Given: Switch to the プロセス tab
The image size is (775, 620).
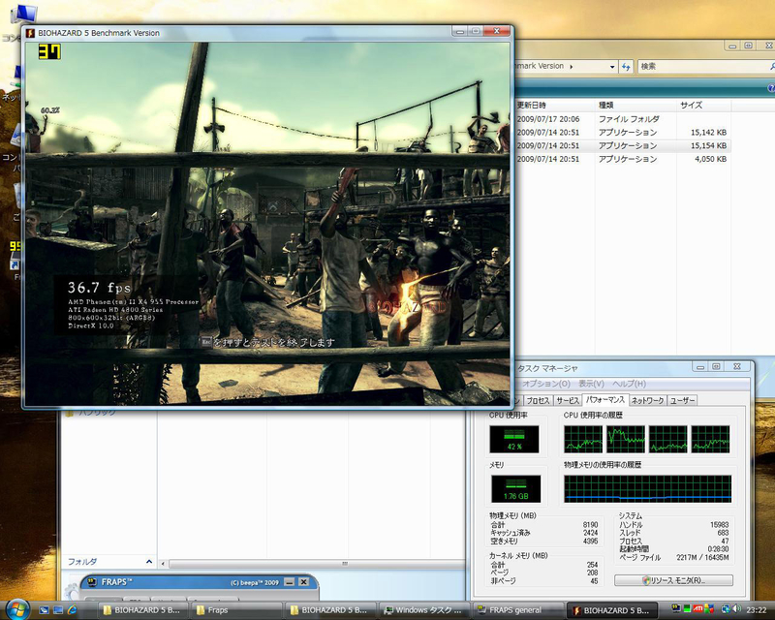Looking at the screenshot, I should (539, 400).
